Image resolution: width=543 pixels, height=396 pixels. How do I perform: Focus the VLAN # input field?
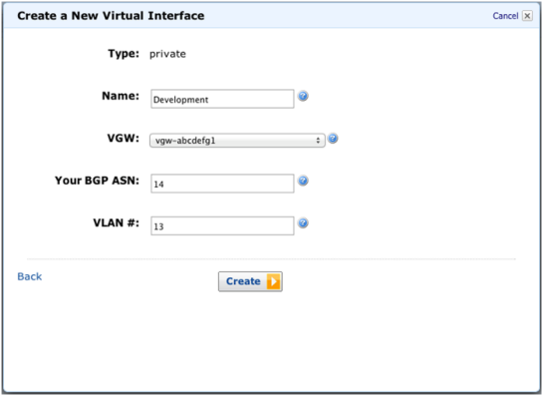click(x=222, y=226)
